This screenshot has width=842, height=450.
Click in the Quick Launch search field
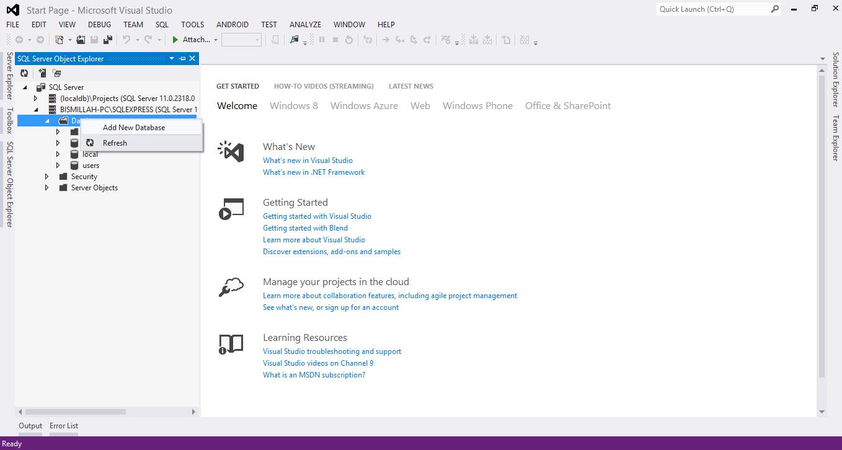tap(712, 9)
